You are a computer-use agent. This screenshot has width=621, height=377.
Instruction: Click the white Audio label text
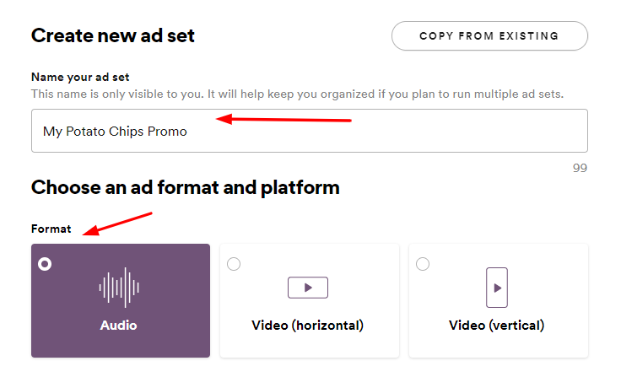[x=118, y=325]
